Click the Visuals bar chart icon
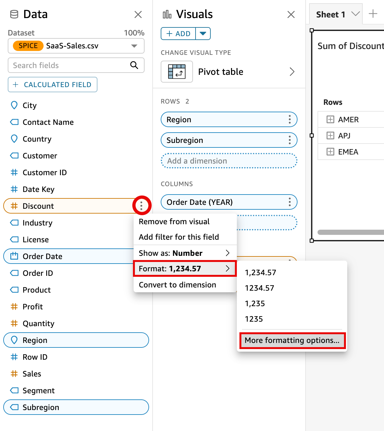 pyautogui.click(x=167, y=14)
